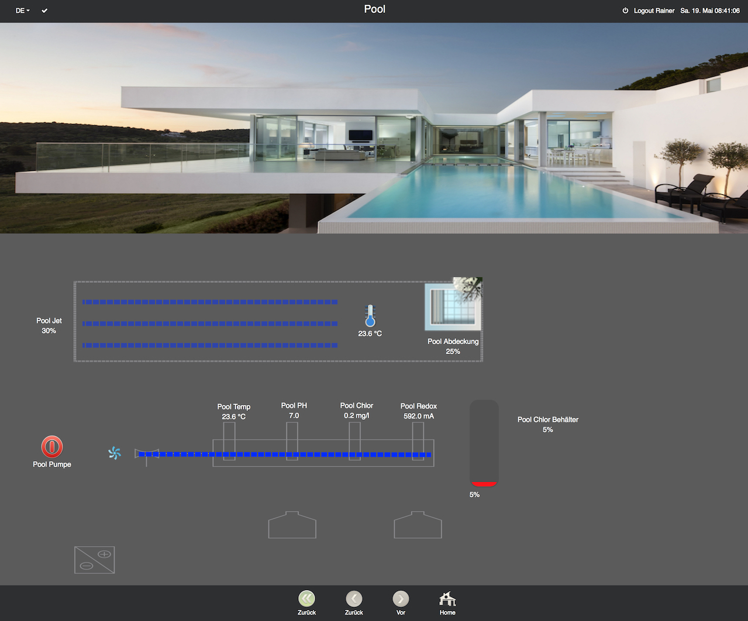Click the blue pump fan icon
The image size is (748, 621).
tap(115, 453)
